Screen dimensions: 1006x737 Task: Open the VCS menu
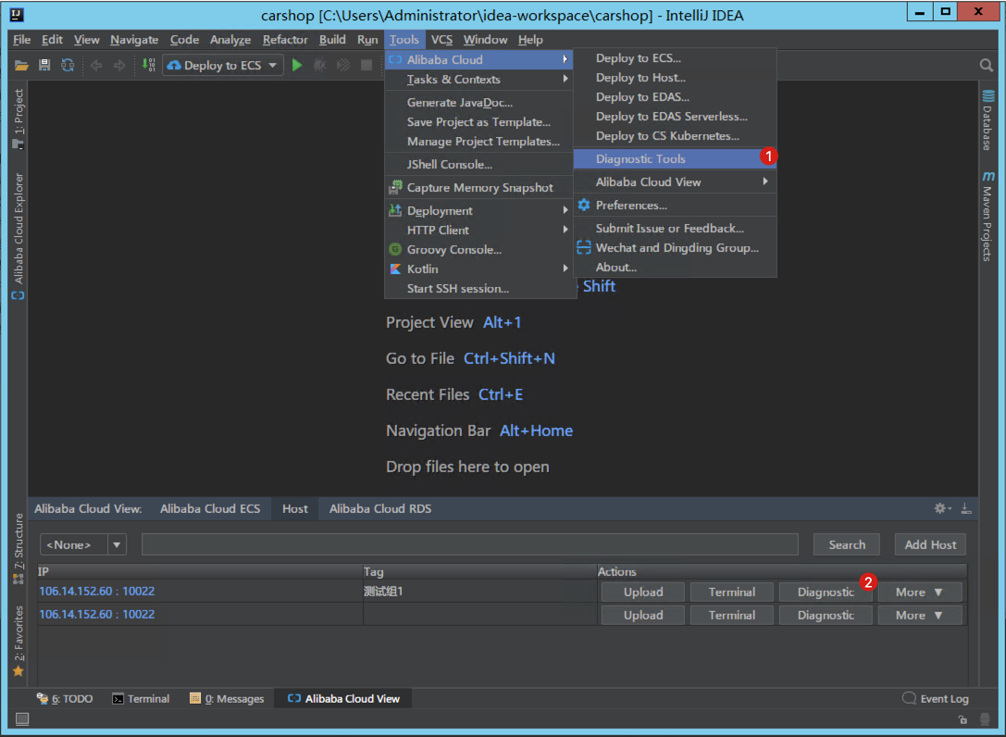(x=441, y=39)
